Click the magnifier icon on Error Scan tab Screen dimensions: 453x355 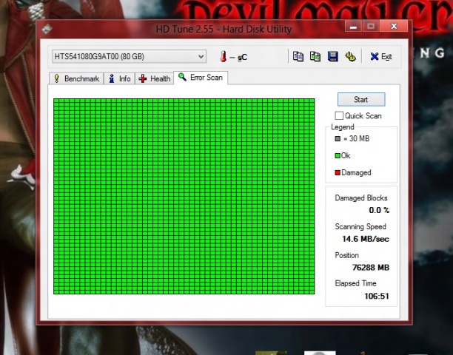(182, 78)
